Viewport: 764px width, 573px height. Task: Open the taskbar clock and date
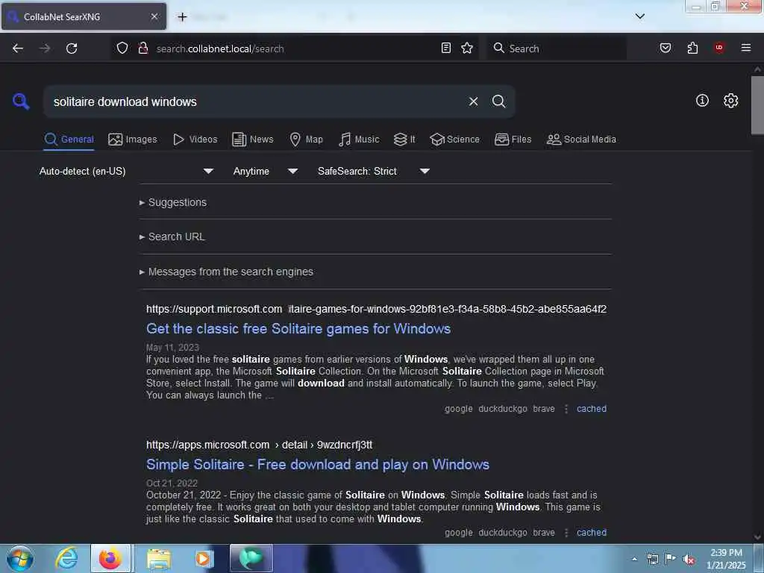click(726, 559)
